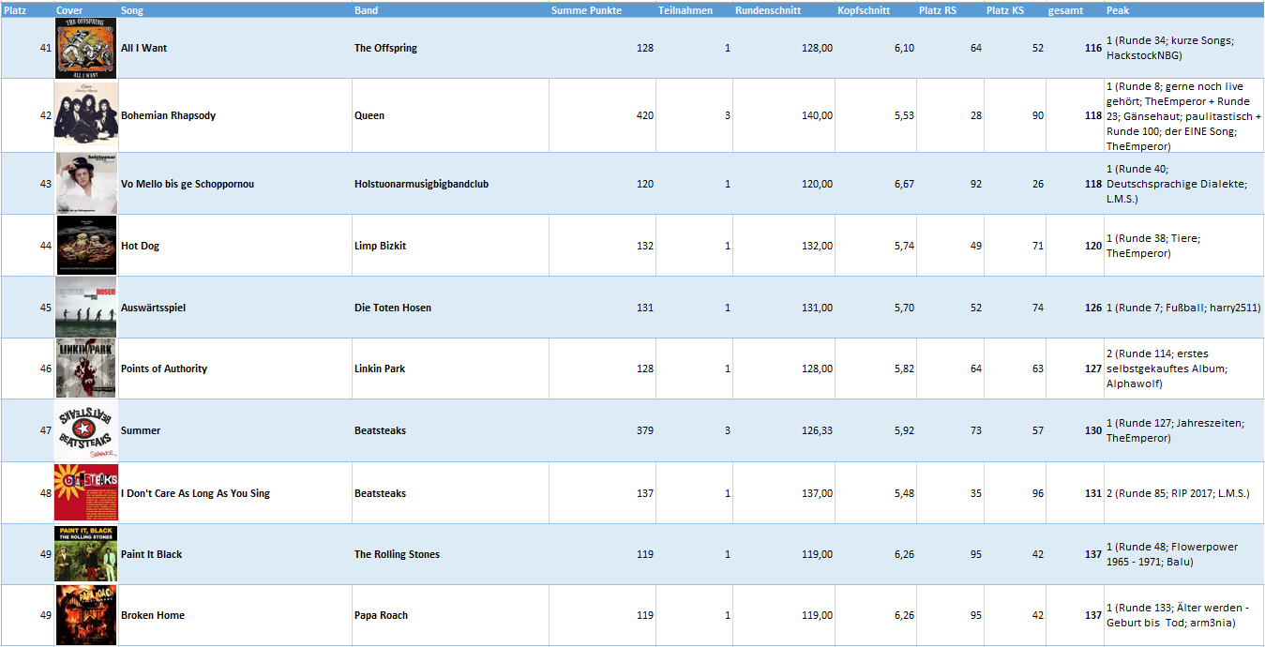The width and height of the screenshot is (1265, 647).
Task: Click the Rundenschnitt column header
Action: 768,10
